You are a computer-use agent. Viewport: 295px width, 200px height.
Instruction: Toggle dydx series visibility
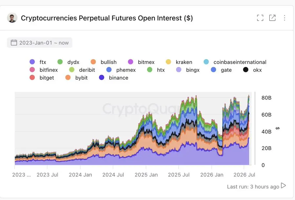click(x=68, y=62)
